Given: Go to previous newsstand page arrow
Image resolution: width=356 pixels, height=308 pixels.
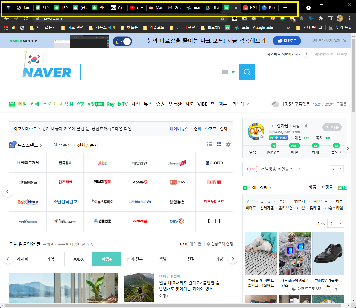Looking at the screenshot, I should (7, 192).
